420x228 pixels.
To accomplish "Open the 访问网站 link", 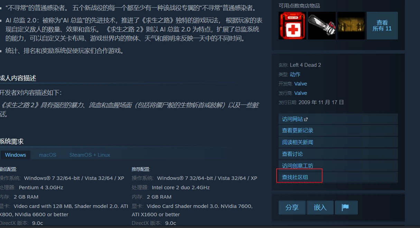I will [338, 119].
